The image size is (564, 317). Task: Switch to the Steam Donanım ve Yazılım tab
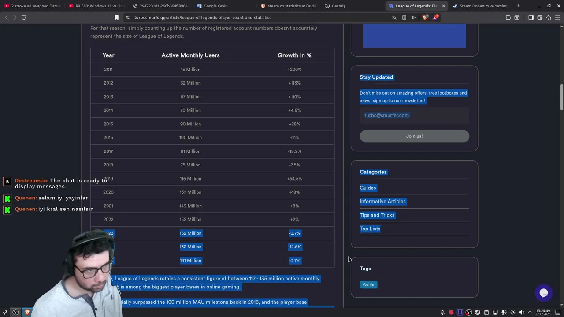pos(480,6)
